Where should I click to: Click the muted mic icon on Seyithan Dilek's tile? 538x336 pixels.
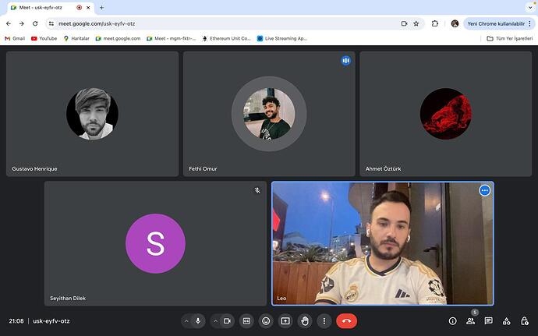coord(257,190)
